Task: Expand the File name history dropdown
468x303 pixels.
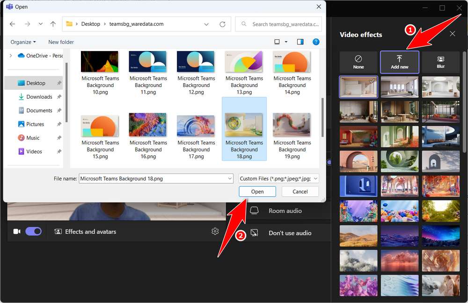Action: coord(230,179)
